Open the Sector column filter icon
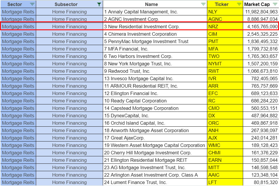The height and width of the screenshot is (186, 279). click(32, 4)
